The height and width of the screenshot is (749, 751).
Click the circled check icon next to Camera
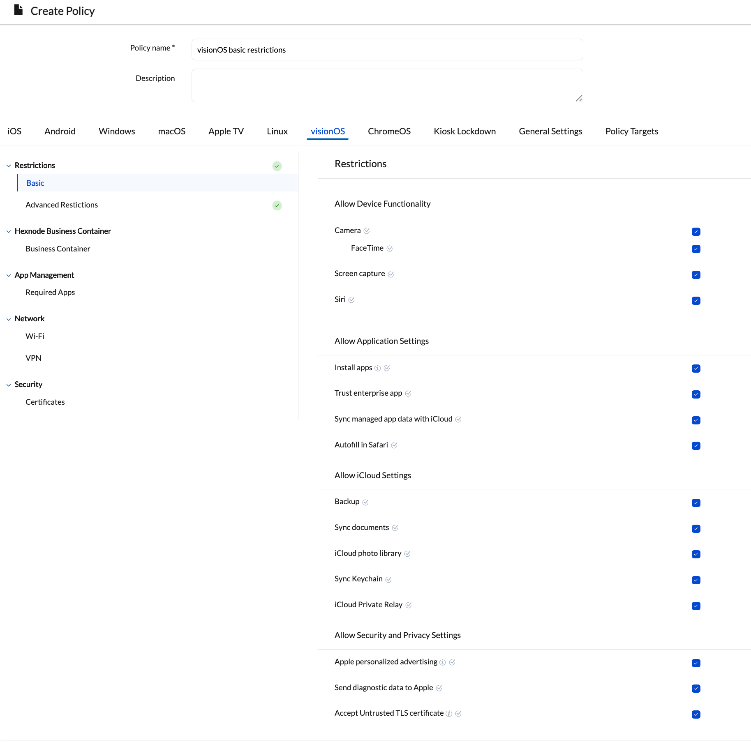pyautogui.click(x=367, y=231)
